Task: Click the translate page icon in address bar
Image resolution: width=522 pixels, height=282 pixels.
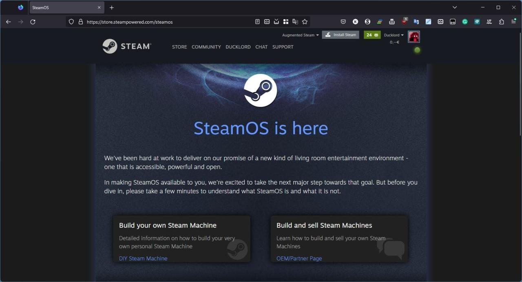Action: (x=295, y=22)
